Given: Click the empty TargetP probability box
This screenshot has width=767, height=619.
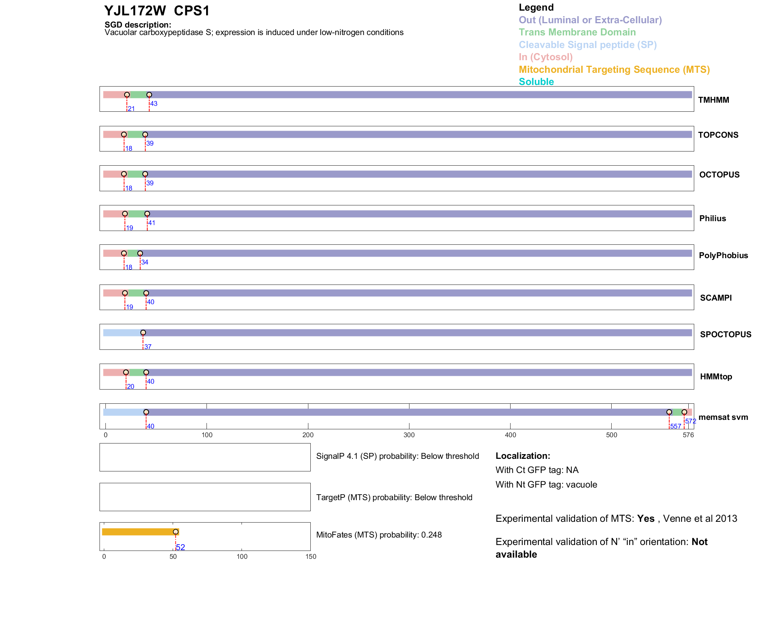Looking at the screenshot, I should pyautogui.click(x=205, y=497).
